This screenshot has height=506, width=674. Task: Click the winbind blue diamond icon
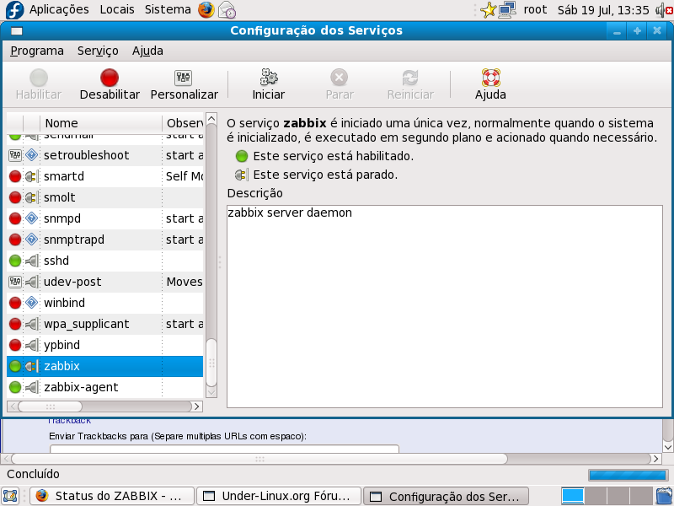pyautogui.click(x=31, y=303)
